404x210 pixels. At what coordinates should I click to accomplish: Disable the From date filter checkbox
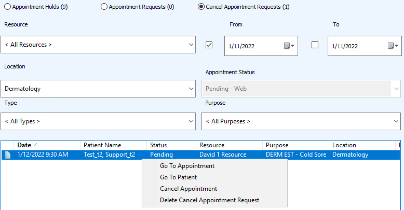click(209, 45)
